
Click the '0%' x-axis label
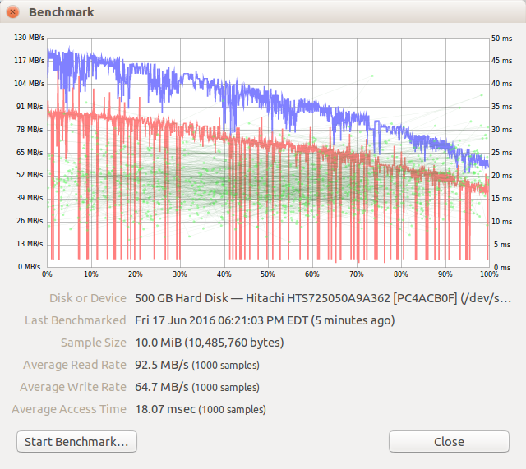click(x=47, y=274)
